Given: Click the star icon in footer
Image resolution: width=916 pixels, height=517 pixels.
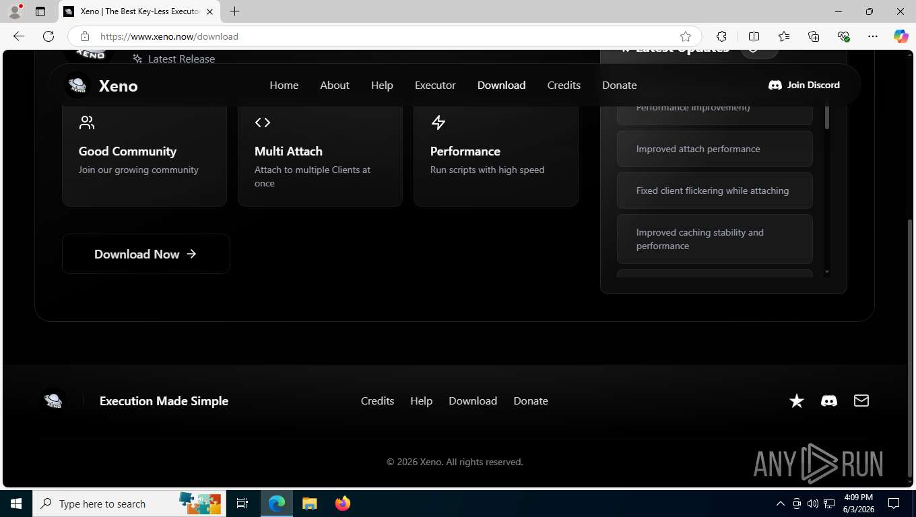Looking at the screenshot, I should coord(797,401).
